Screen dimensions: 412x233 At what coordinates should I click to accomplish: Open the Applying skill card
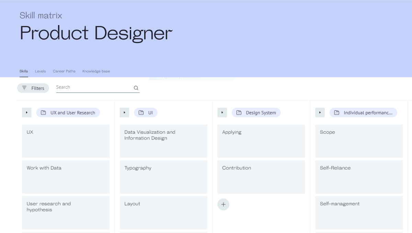[x=261, y=141]
